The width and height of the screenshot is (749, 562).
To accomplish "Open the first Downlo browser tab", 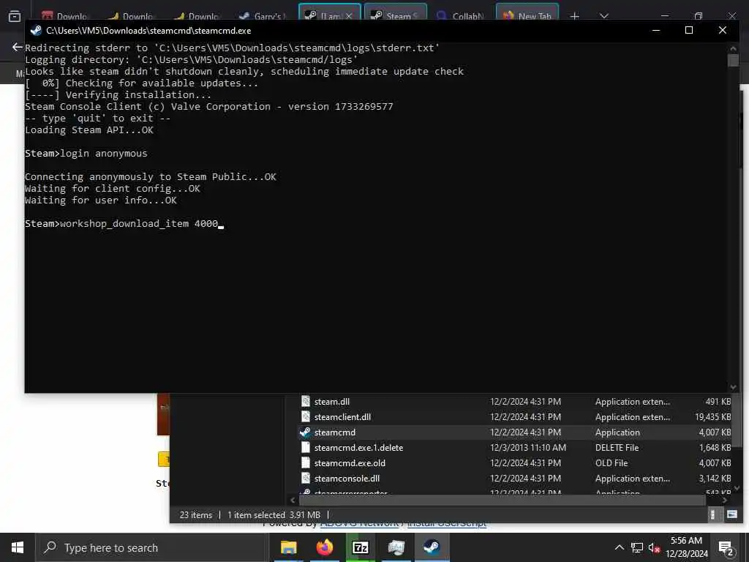I will (65, 16).
